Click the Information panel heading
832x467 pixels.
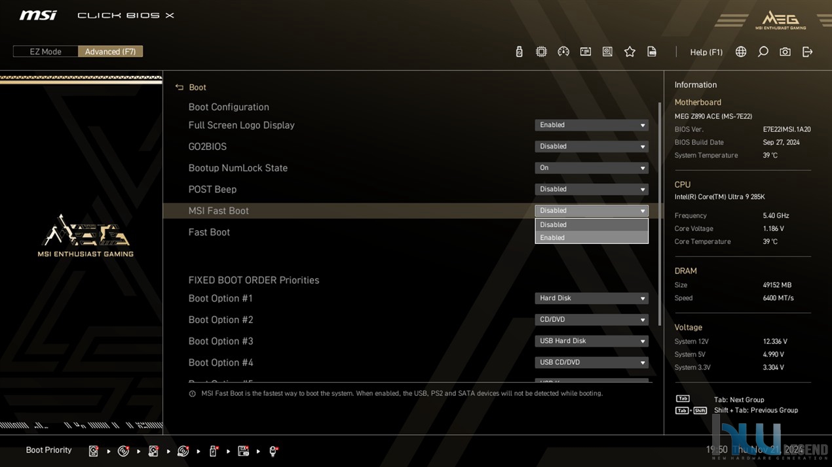click(696, 85)
